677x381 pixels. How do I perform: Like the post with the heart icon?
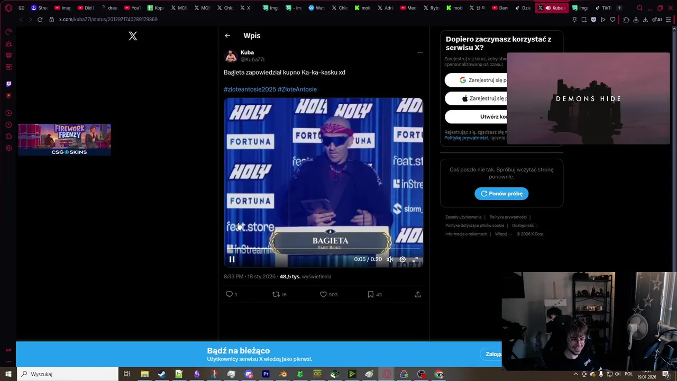323,294
